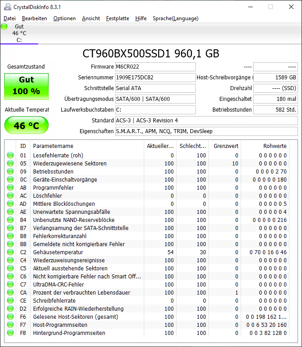Open the Bearbeiten menu
The width and height of the screenshot is (302, 347).
coord(35,18)
